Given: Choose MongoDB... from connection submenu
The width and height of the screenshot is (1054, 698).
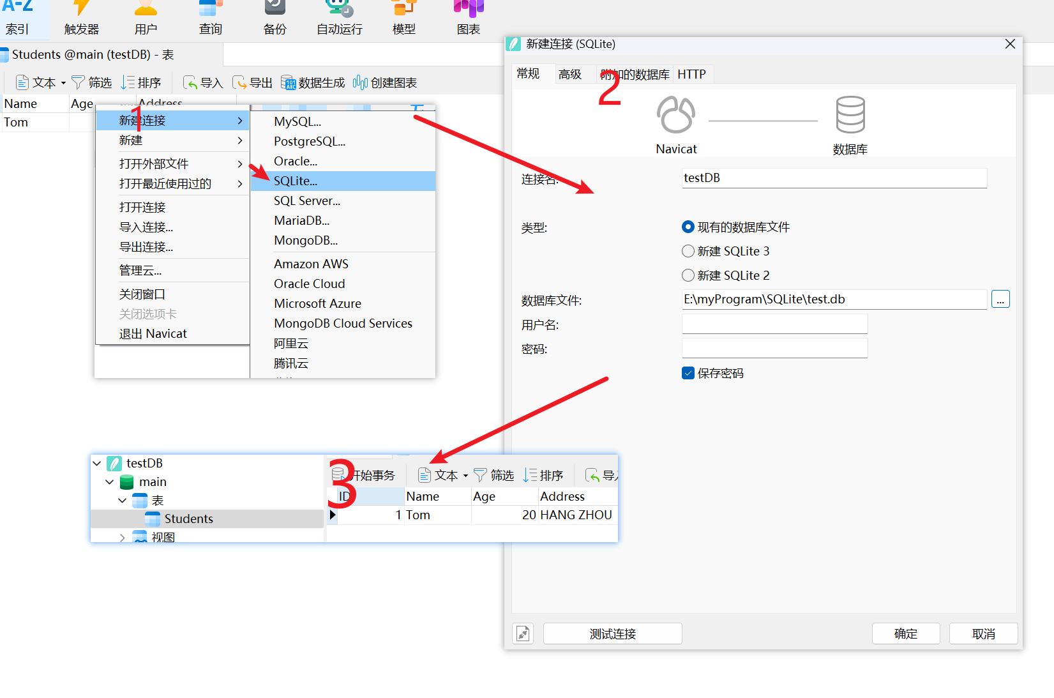Looking at the screenshot, I should pos(343,240).
